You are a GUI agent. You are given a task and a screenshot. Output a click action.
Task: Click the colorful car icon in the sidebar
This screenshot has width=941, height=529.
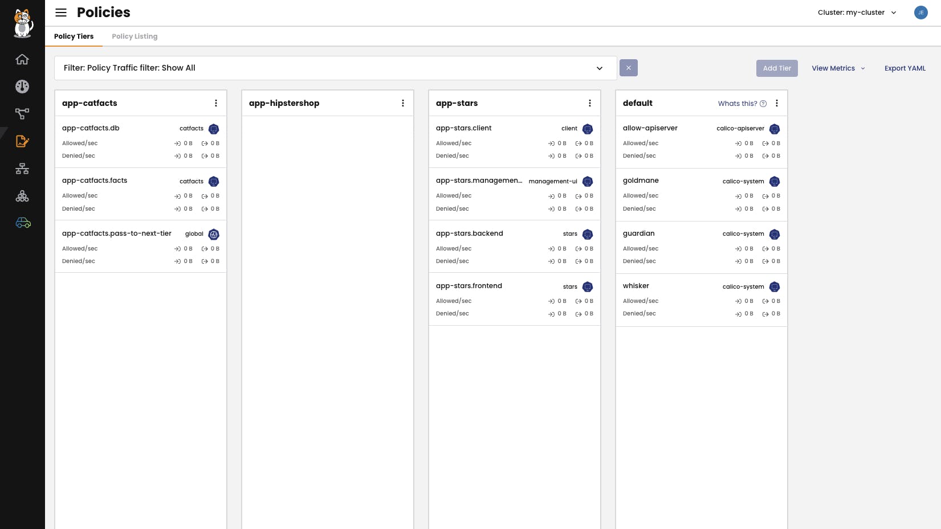[23, 223]
